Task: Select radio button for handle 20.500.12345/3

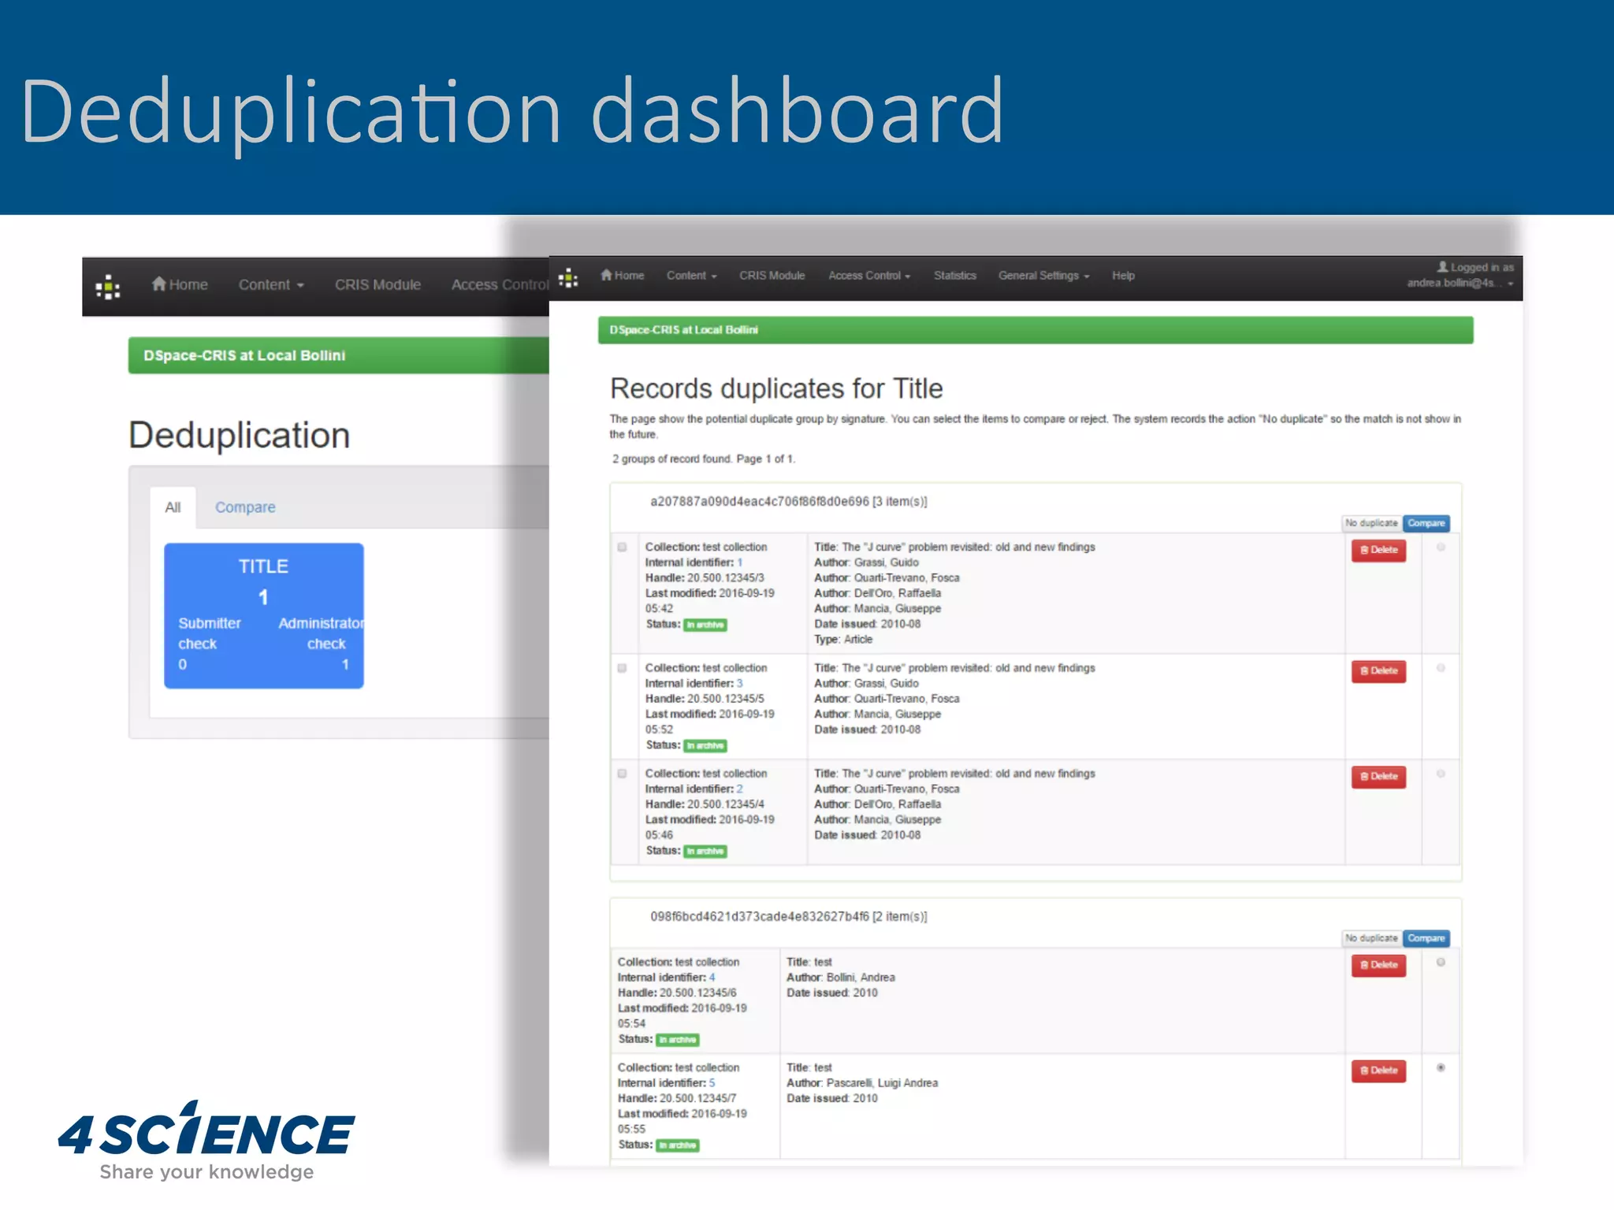Action: pyautogui.click(x=1441, y=547)
